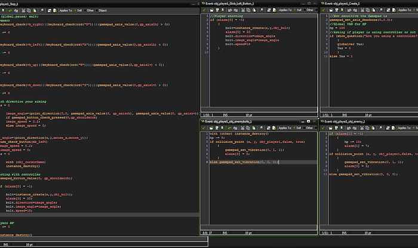
Task: Horizontal scrollbar of obj_enemybolts code editor
Action: [259, 227]
